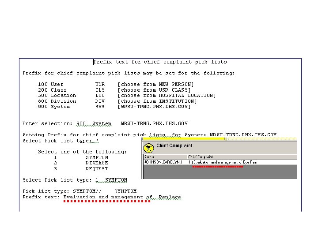This screenshot has height=238, width=318.
Task: Click the DIV abbreviation
Action: pyautogui.click(x=100, y=101)
